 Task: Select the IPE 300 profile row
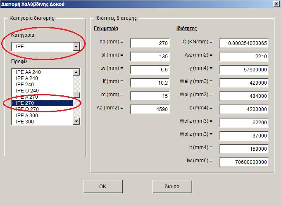(x=43, y=122)
